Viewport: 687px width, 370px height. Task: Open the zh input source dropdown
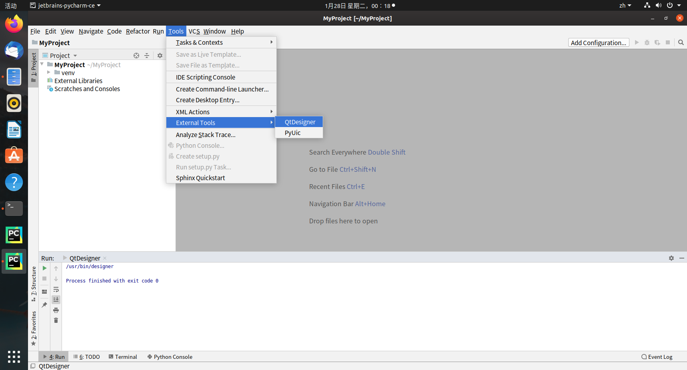[625, 6]
